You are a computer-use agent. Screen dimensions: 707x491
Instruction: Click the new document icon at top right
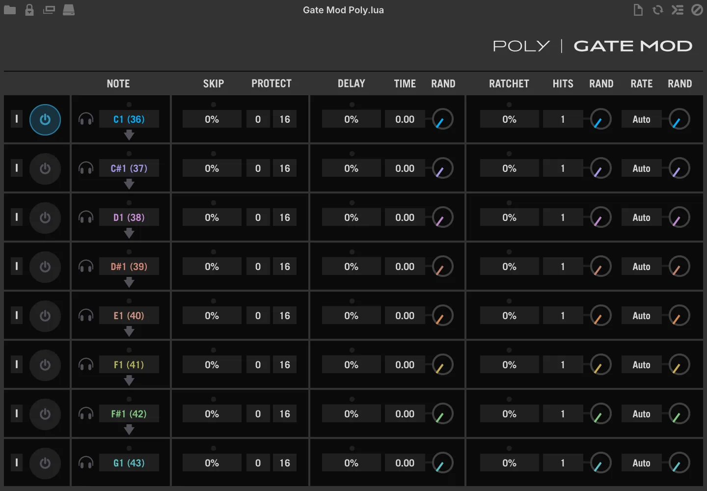tap(638, 10)
